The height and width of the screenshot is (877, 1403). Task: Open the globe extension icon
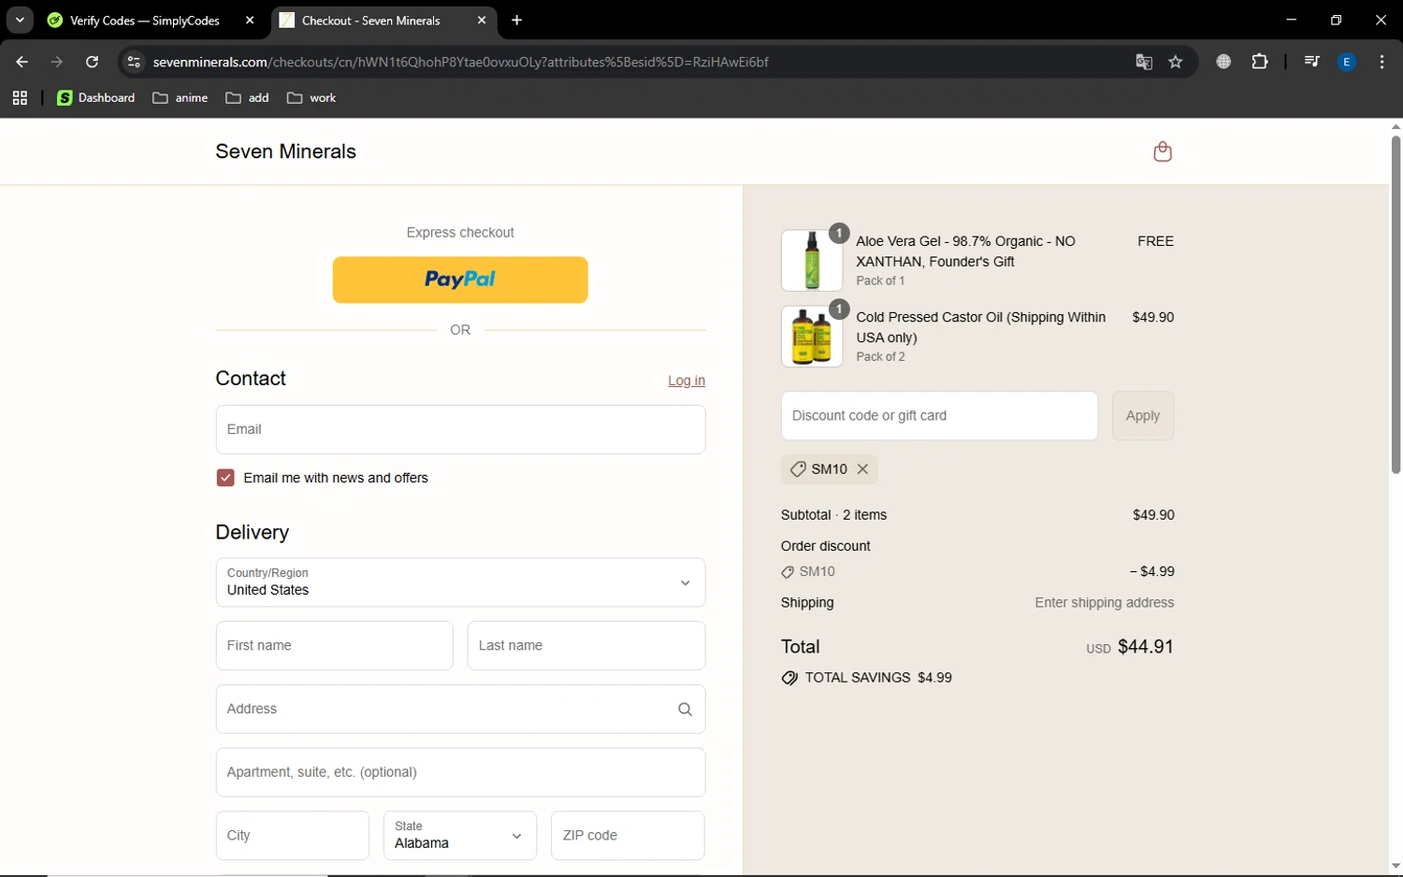[1223, 62]
